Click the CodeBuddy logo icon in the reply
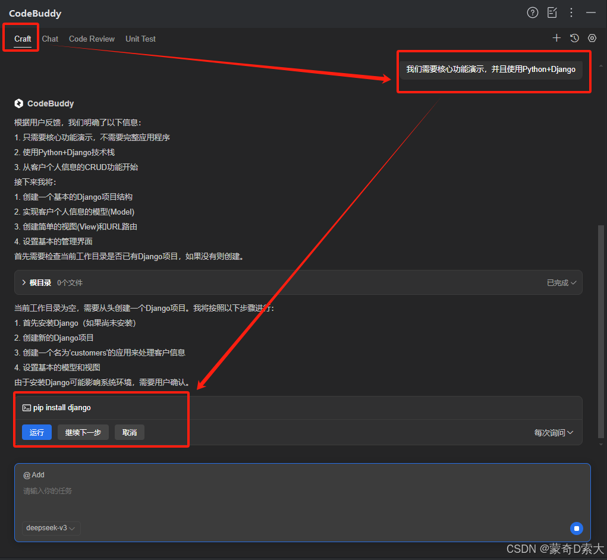The width and height of the screenshot is (607, 560). tap(18, 103)
